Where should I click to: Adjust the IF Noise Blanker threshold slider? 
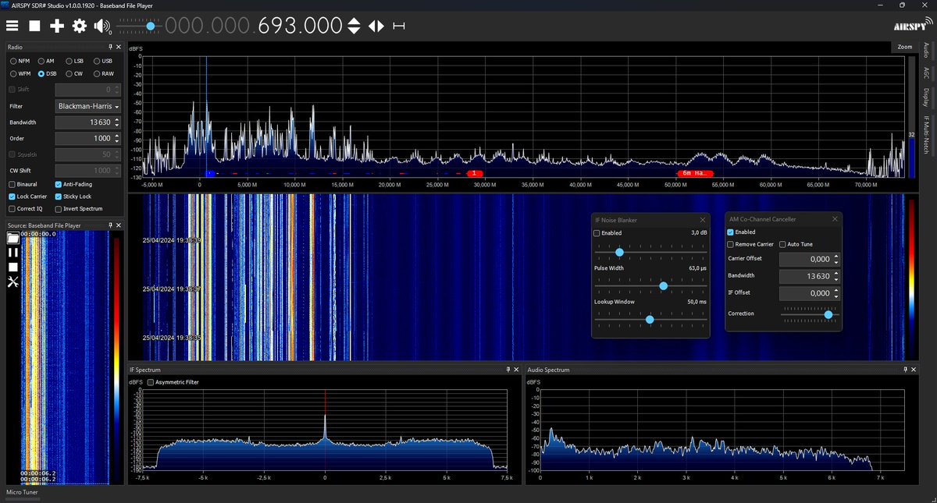click(x=651, y=253)
